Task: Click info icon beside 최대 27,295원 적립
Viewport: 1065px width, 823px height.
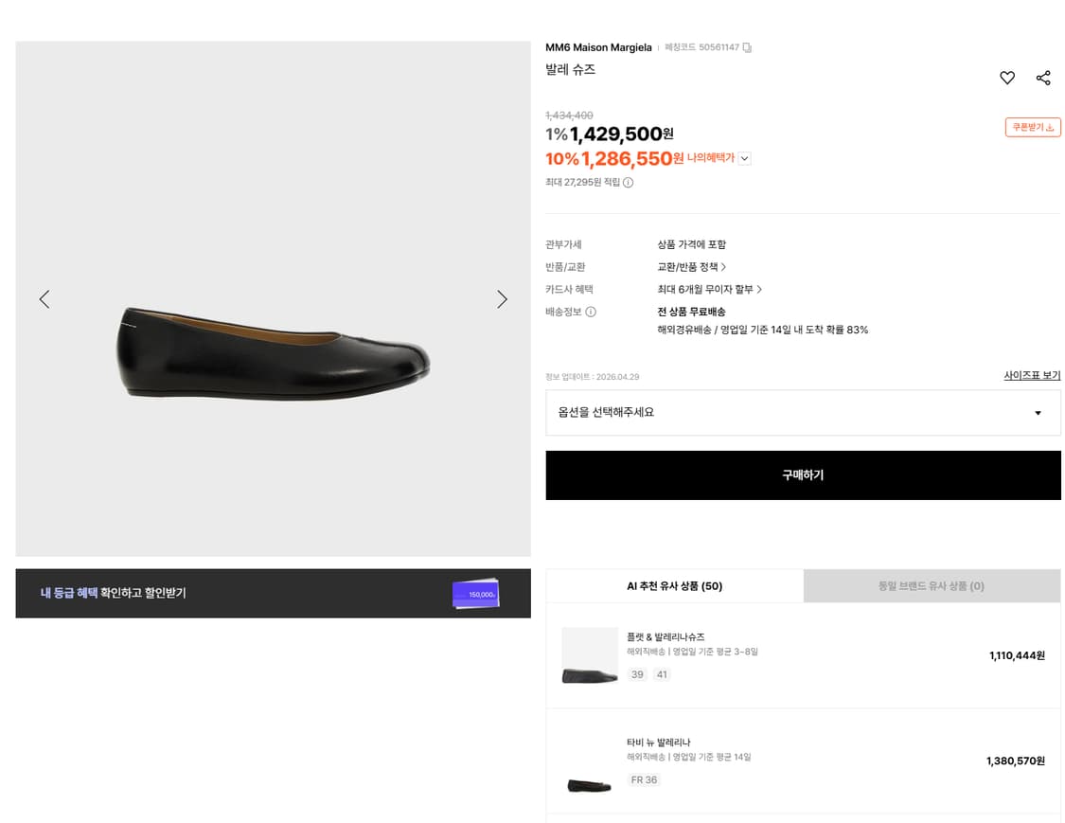Action: pos(628,183)
